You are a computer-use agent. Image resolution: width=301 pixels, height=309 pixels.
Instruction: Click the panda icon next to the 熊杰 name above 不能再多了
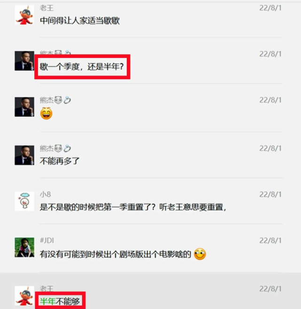click(x=58, y=148)
